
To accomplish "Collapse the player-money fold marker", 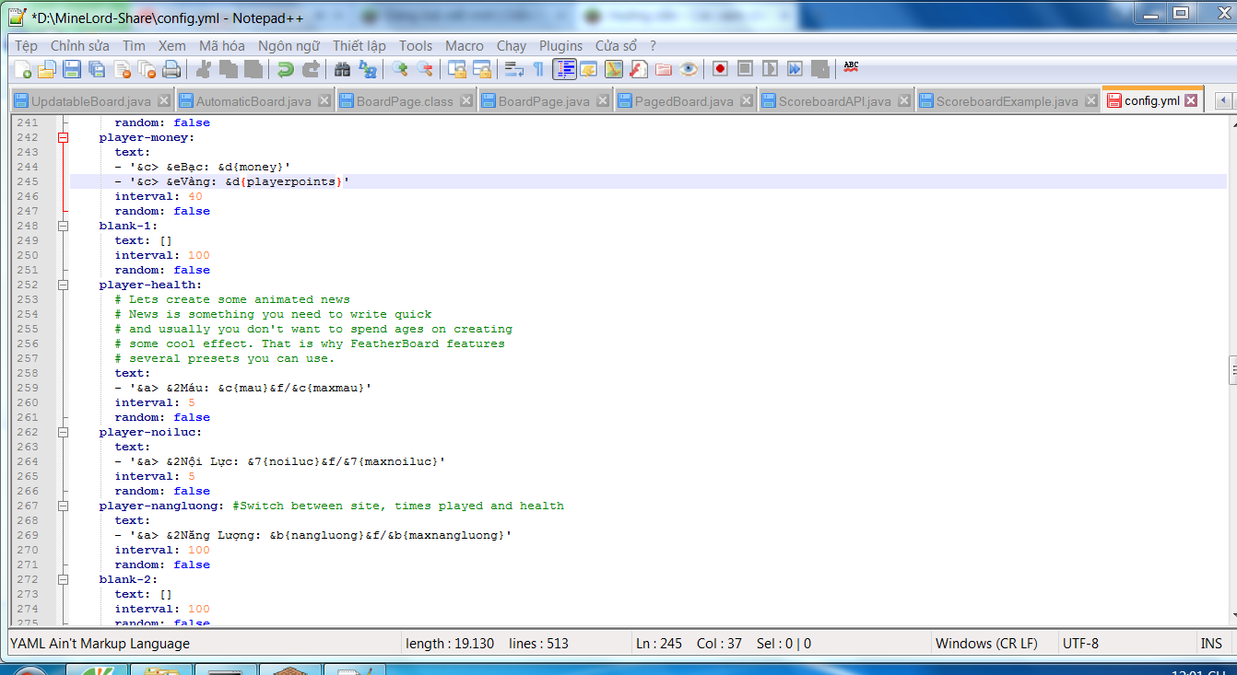I will (x=64, y=137).
